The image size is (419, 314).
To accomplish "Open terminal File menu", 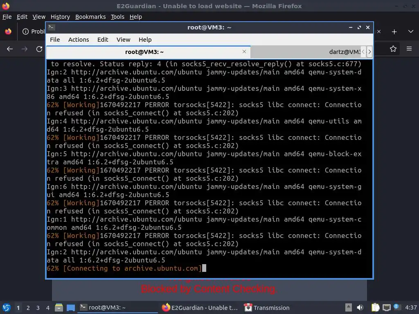I will coord(55,40).
